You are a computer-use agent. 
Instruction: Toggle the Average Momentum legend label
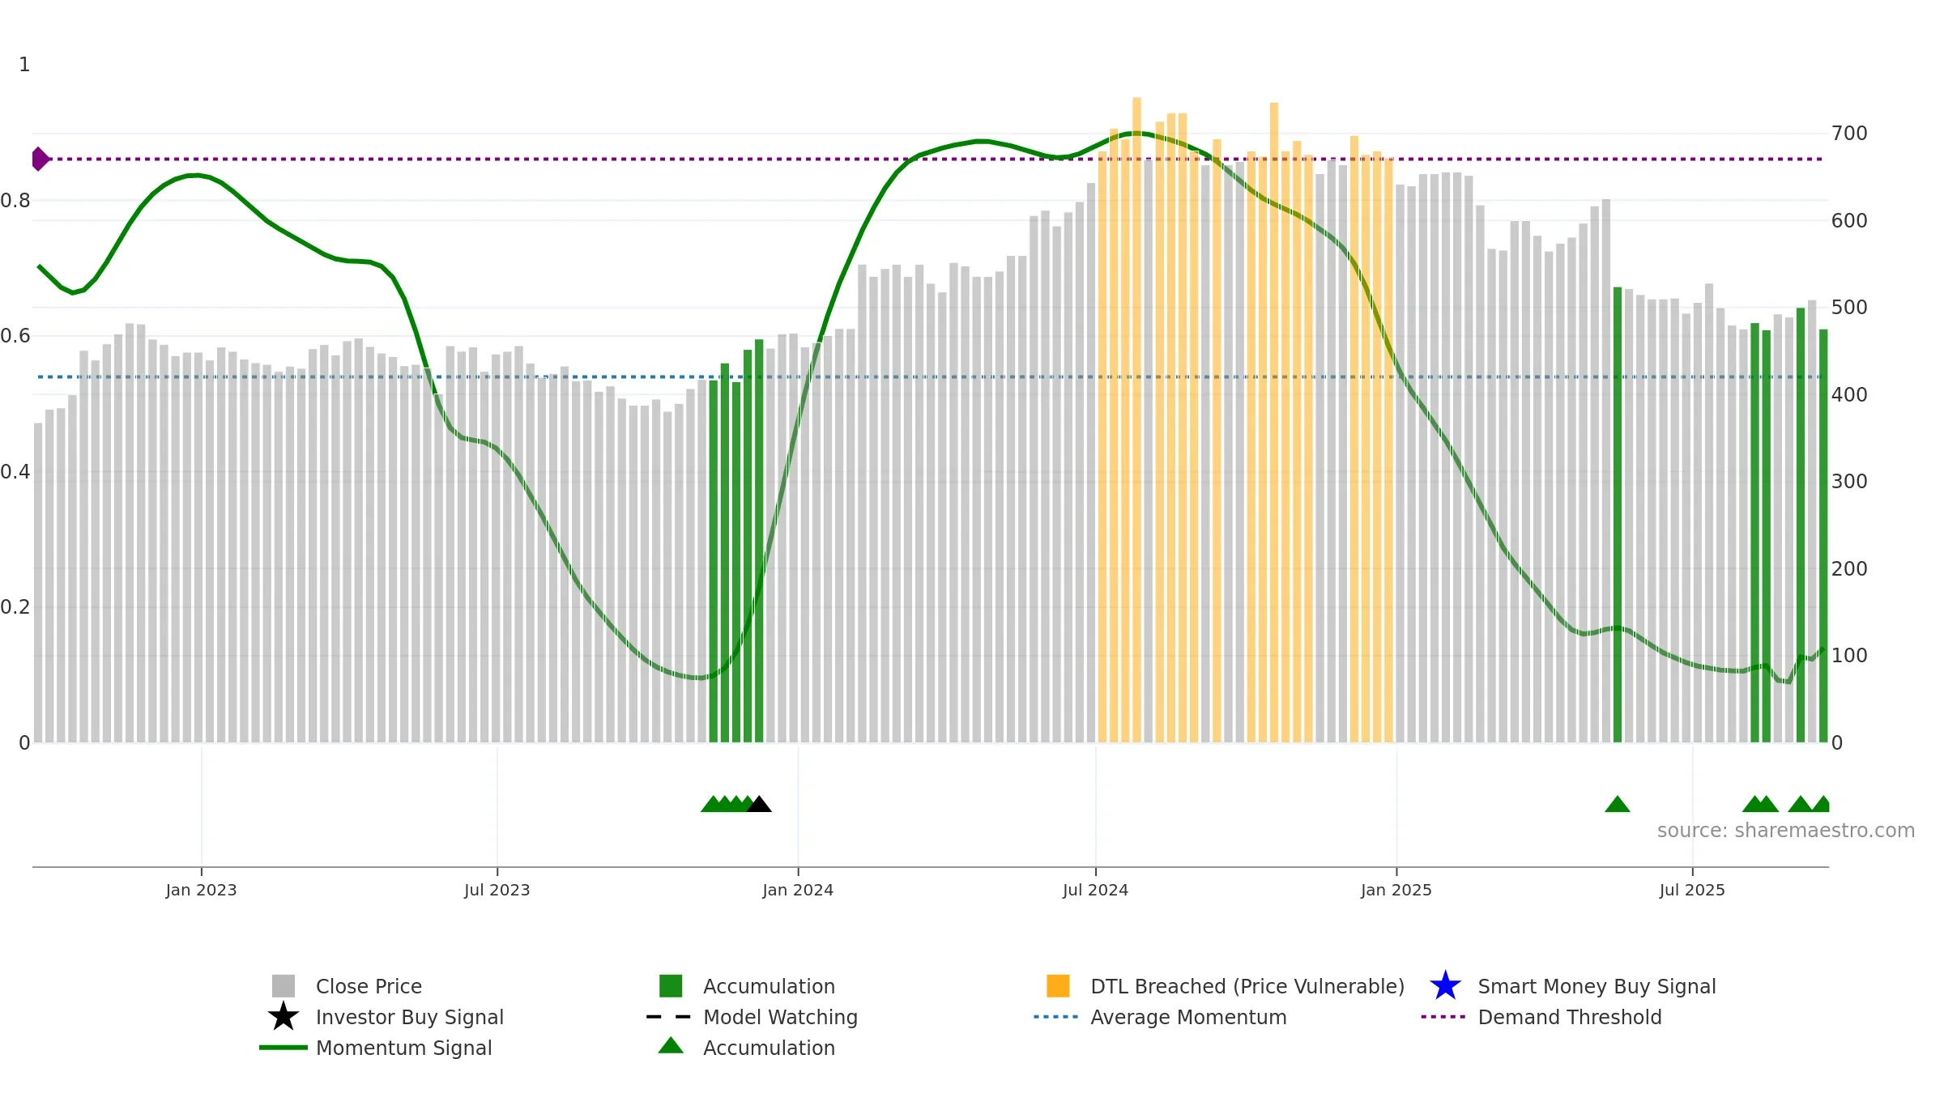(x=1187, y=1017)
